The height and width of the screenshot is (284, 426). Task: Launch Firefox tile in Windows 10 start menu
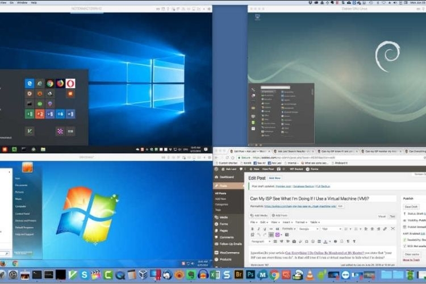(60, 83)
